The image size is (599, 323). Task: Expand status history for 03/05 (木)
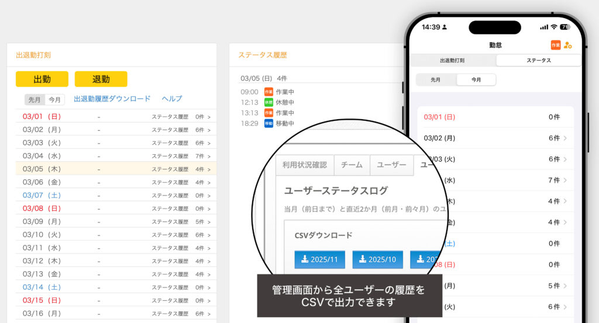click(180, 169)
